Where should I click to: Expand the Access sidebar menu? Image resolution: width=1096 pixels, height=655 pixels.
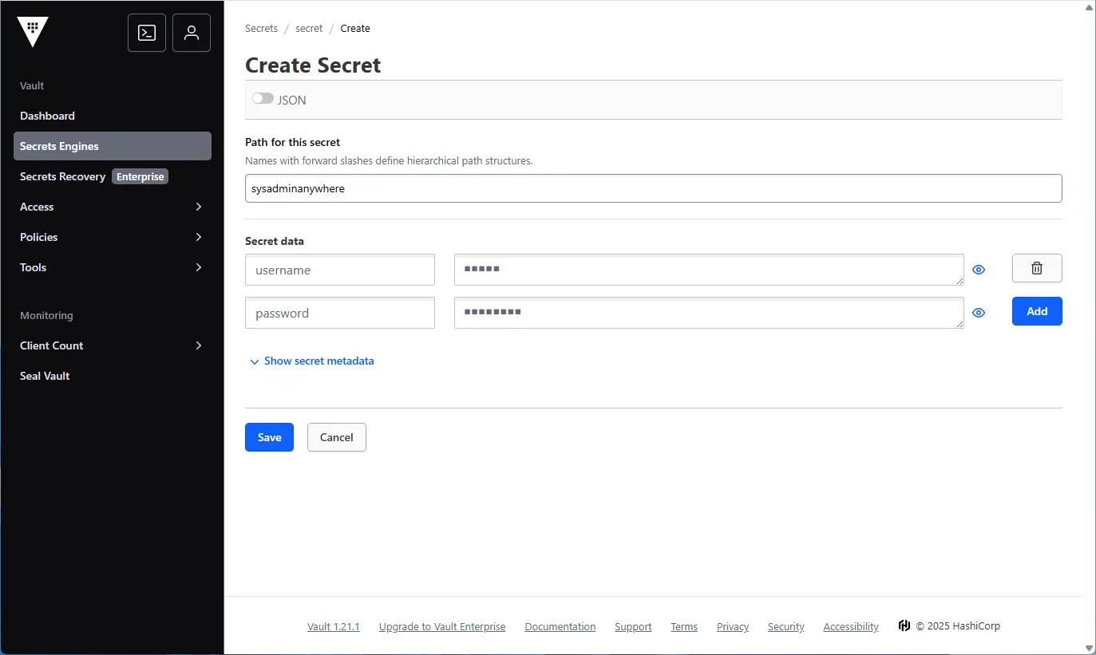[112, 207]
